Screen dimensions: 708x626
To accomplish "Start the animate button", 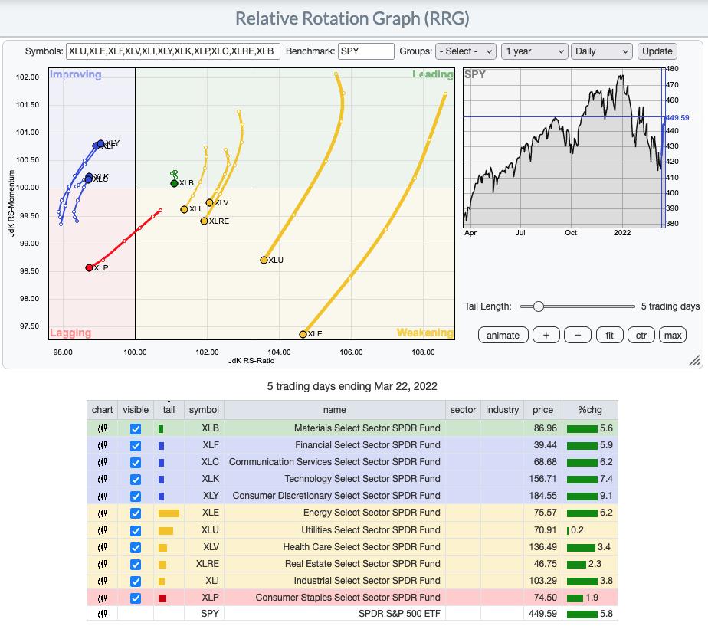I will point(503,335).
